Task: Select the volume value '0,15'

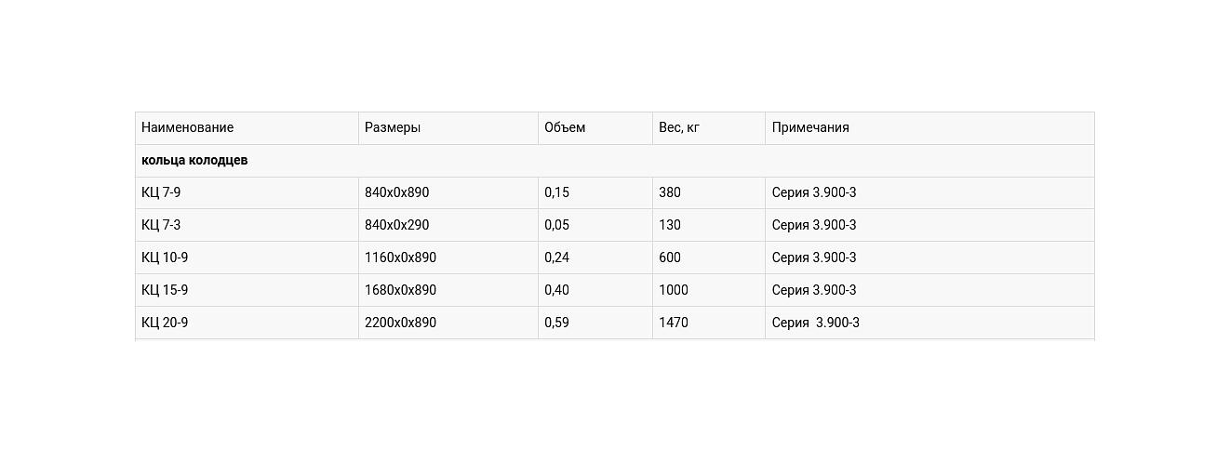Action: [x=556, y=193]
